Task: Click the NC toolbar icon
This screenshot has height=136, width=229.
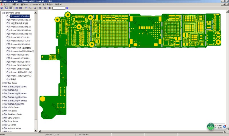Action: [2, 8]
